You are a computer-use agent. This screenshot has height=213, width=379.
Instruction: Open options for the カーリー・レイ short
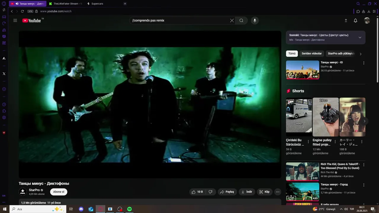click(x=362, y=142)
